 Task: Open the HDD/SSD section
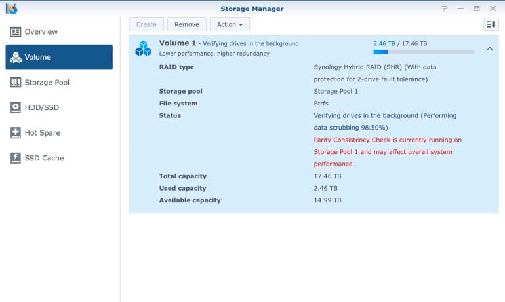point(59,107)
